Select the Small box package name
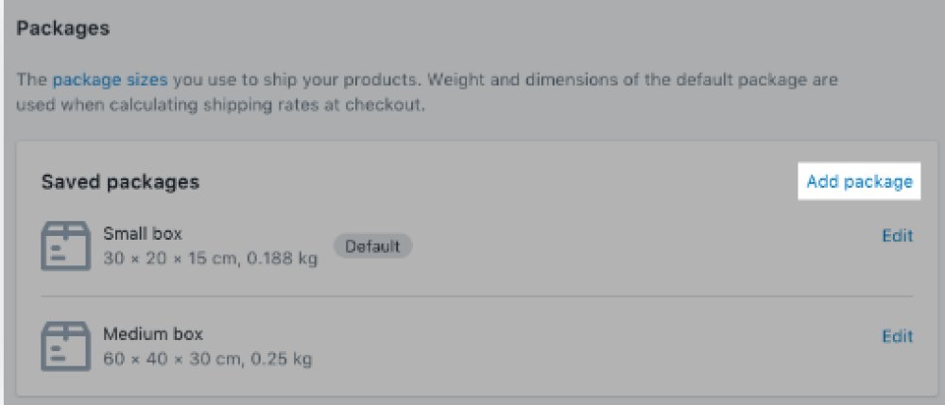This screenshot has width=945, height=405. pyautogui.click(x=143, y=233)
